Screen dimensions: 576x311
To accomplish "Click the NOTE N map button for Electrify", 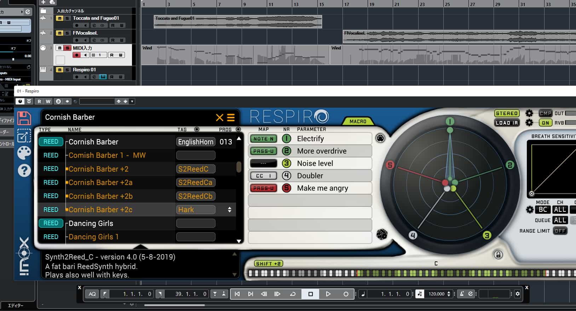I will point(264,139).
